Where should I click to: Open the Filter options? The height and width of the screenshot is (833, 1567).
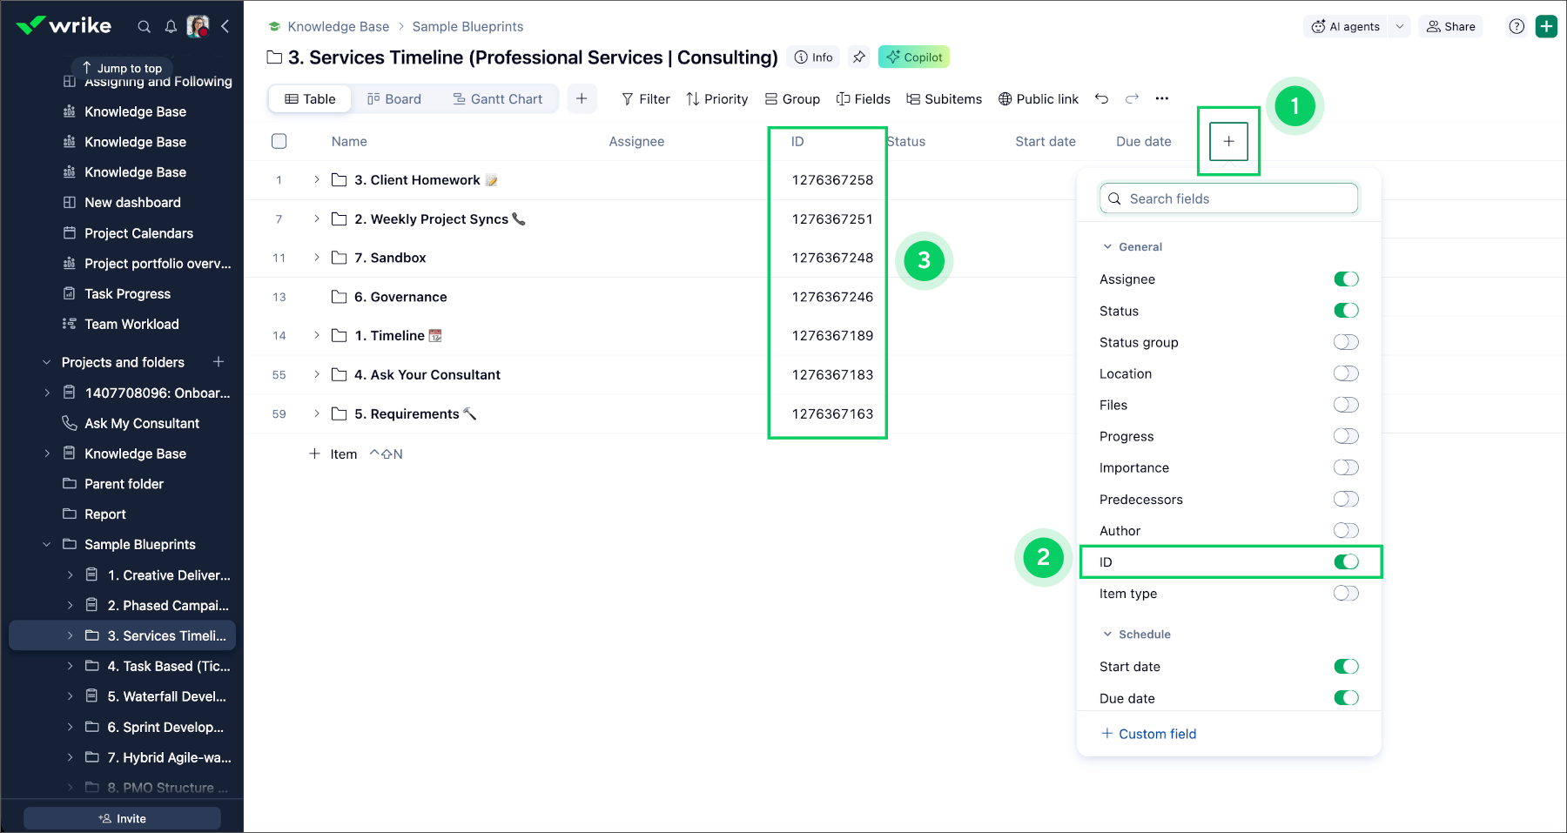(646, 99)
